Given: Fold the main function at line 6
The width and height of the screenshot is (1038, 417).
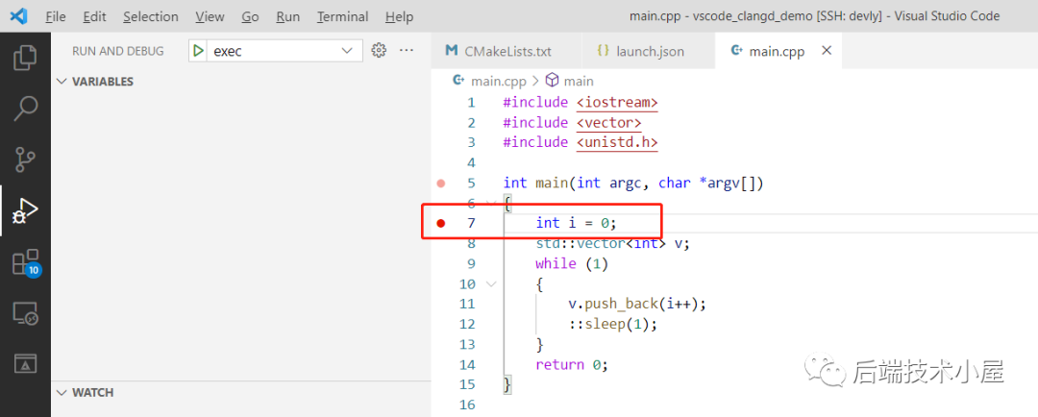Looking at the screenshot, I should [491, 203].
